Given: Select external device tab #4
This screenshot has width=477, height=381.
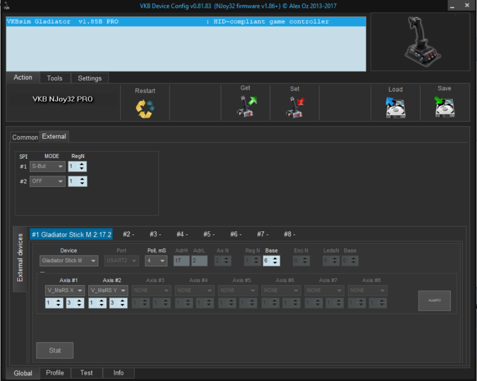Looking at the screenshot, I should click(182, 234).
